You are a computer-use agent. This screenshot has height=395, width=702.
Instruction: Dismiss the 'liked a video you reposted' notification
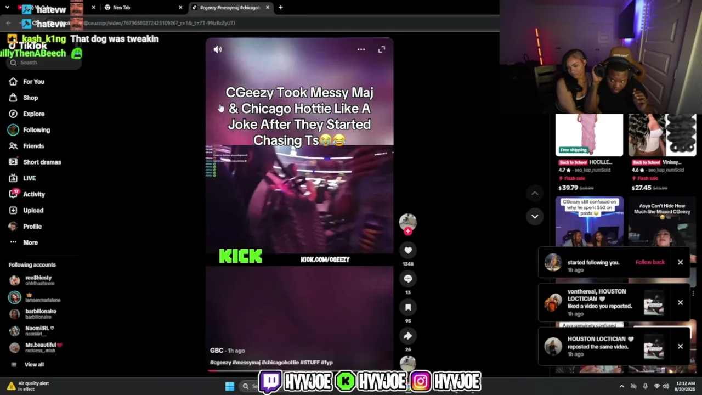pyautogui.click(x=680, y=302)
